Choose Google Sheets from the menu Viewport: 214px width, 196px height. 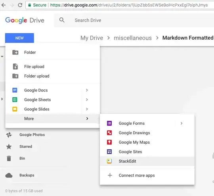coord(53,100)
